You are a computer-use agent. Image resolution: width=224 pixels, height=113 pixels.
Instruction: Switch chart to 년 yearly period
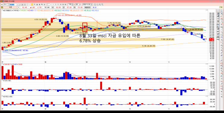(x=44, y=5)
